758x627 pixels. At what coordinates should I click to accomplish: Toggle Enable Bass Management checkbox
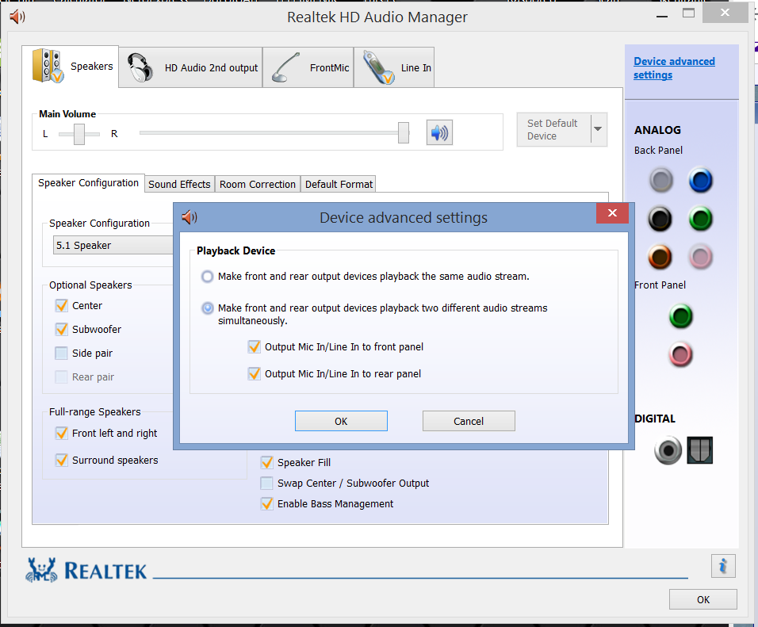point(267,503)
